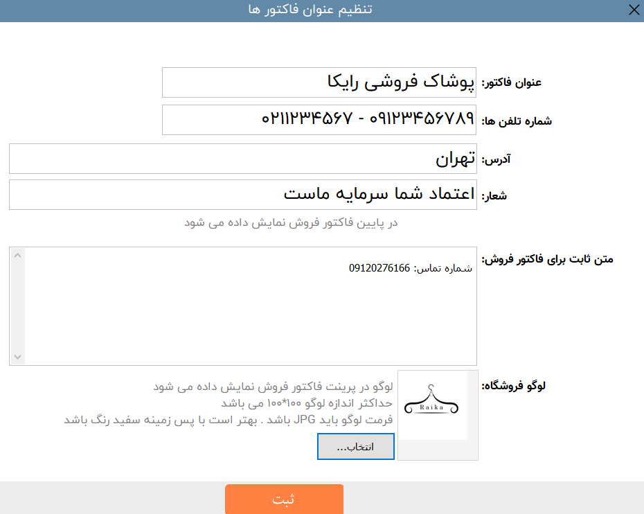Click hint 'در پایین فاکتور فروش نمایش داده می شود'

pyautogui.click(x=291, y=222)
